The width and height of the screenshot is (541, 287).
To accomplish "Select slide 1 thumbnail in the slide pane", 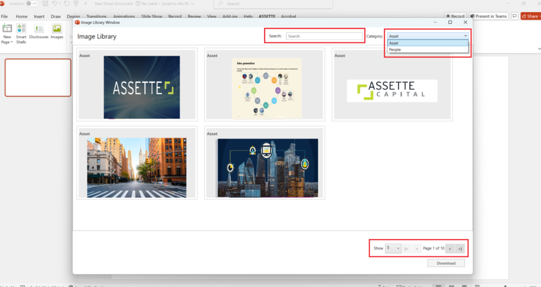I will coord(38,78).
